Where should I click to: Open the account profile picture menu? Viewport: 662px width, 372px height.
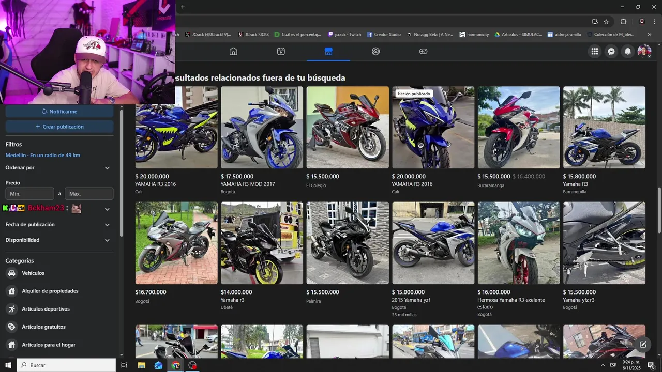644,51
